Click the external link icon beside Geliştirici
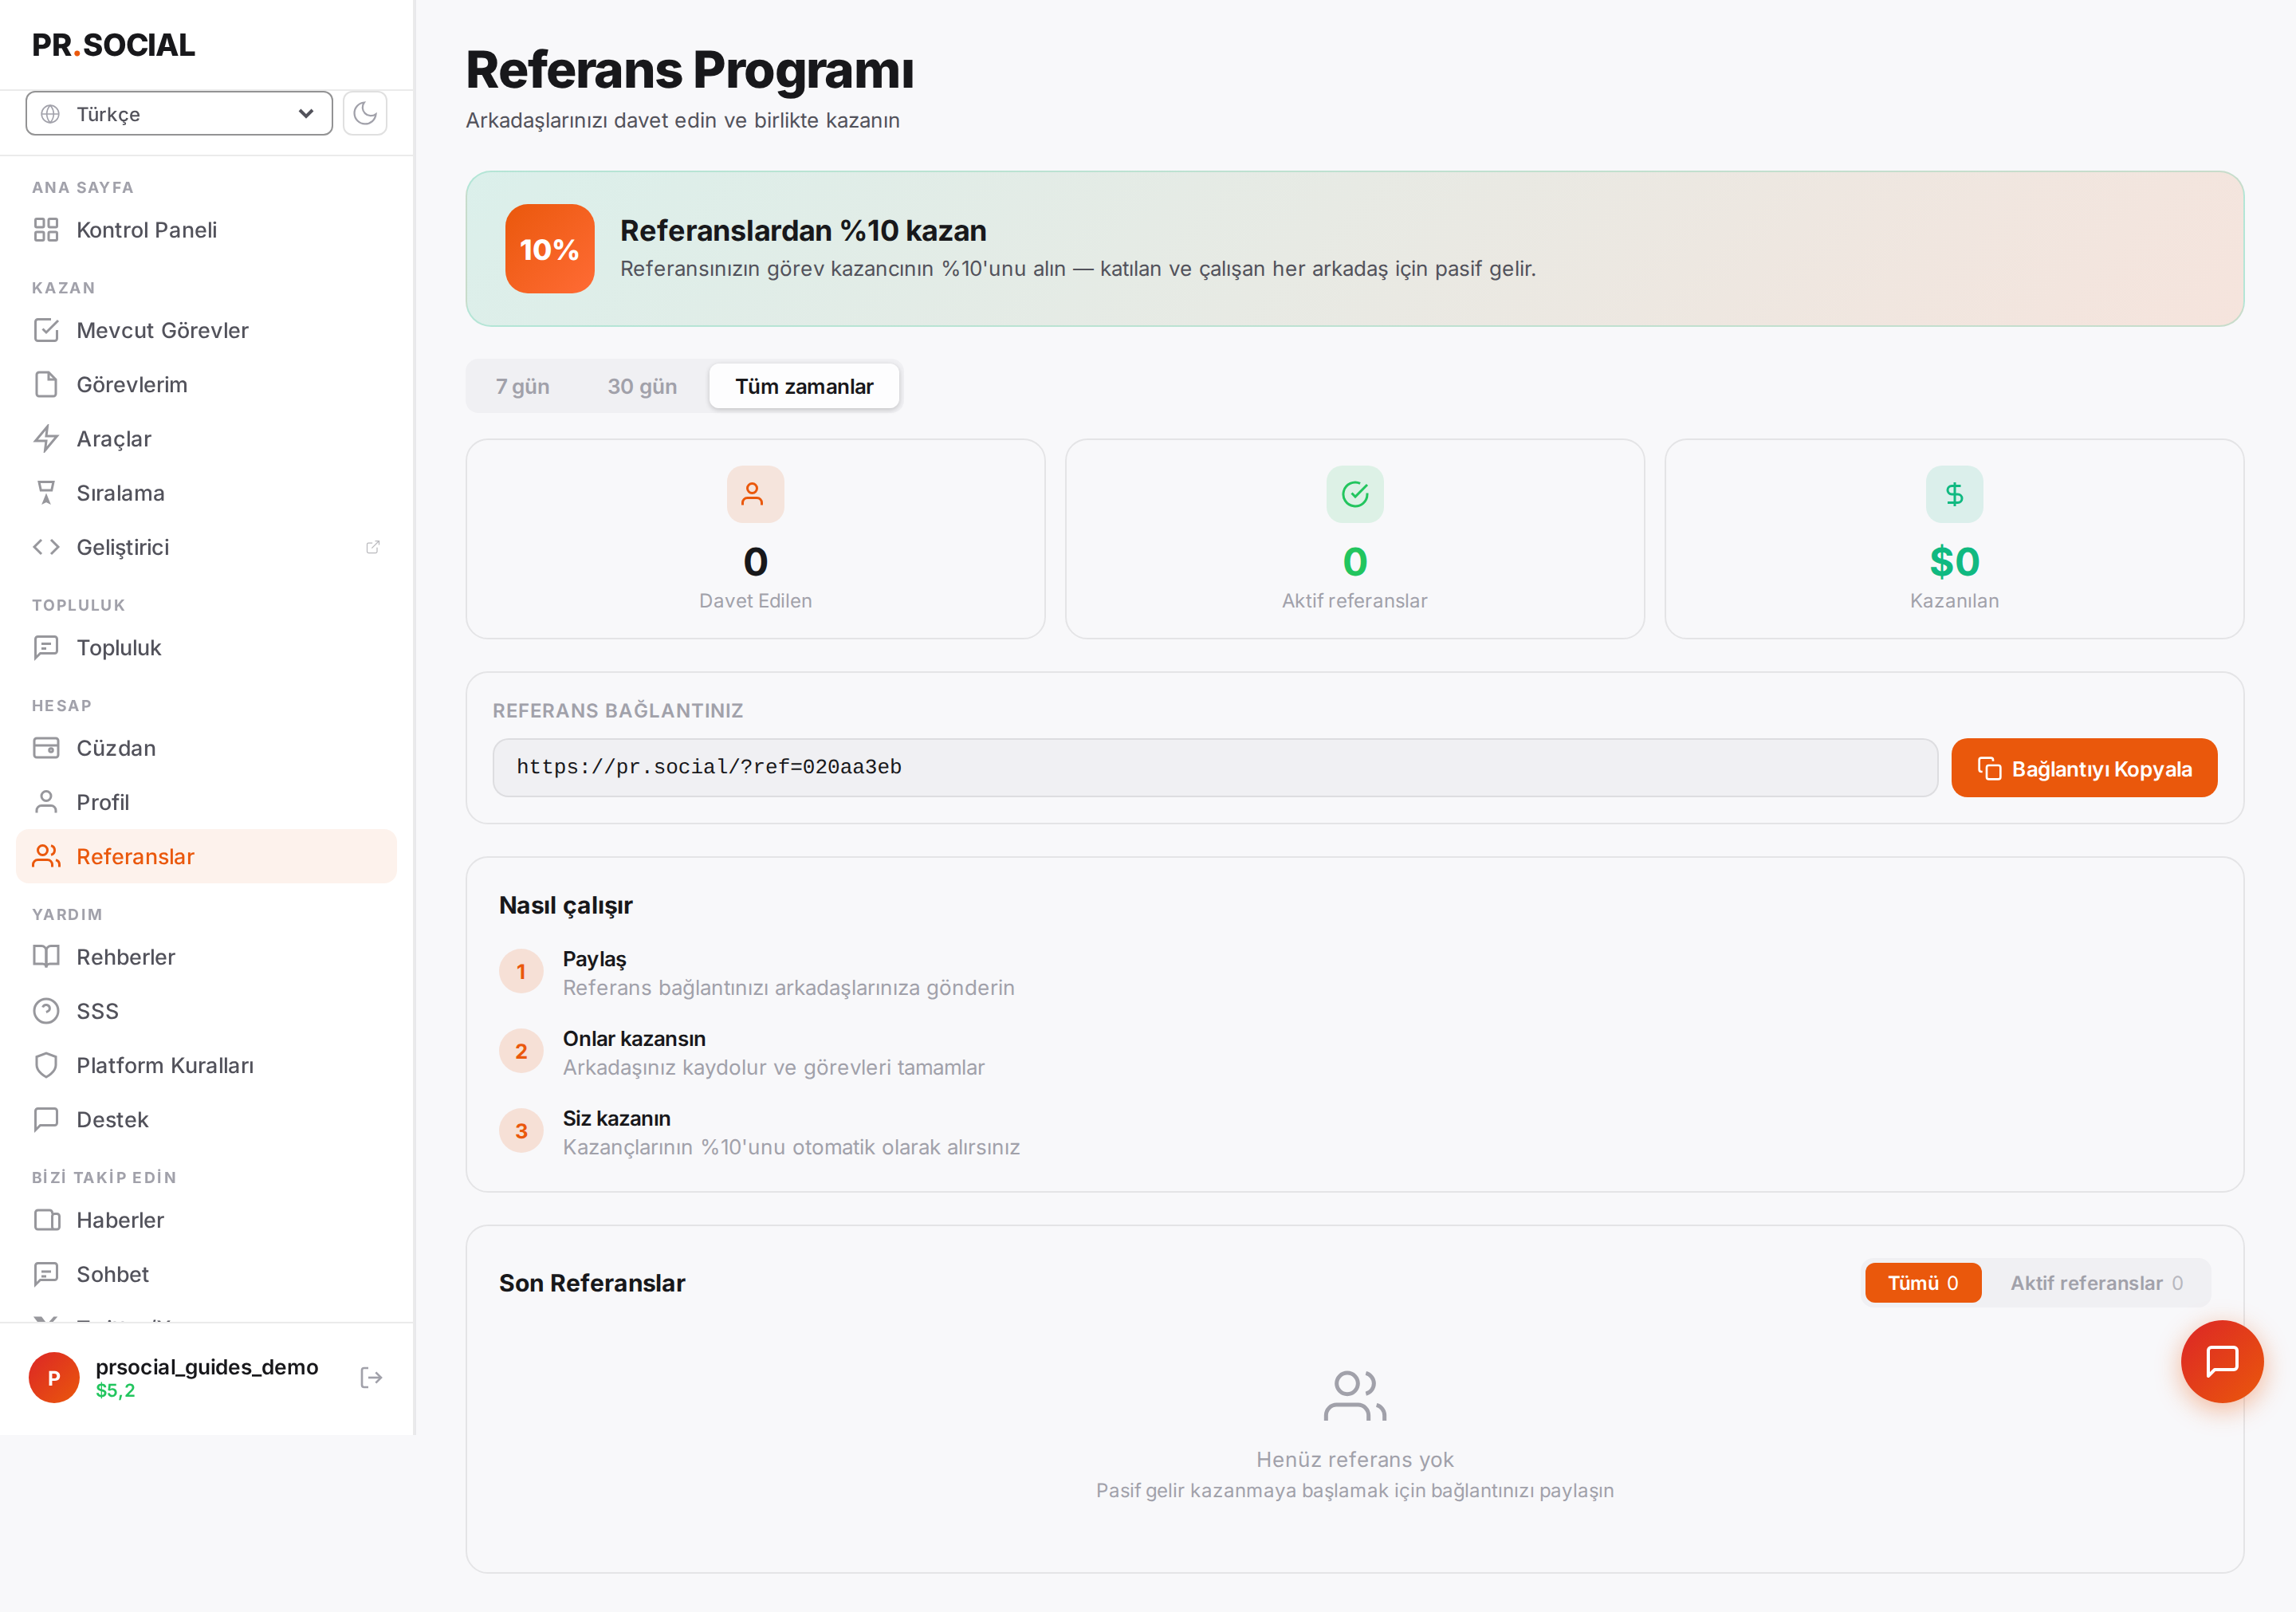 coord(372,547)
